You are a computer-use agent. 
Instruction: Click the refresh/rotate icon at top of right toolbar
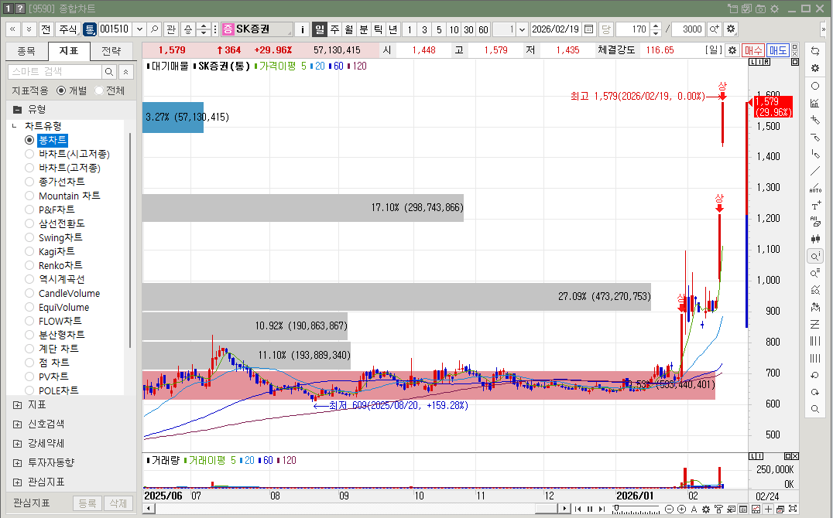(815, 51)
